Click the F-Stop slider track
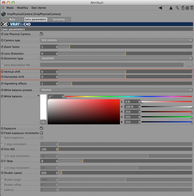194x196 pixels. [125, 161]
